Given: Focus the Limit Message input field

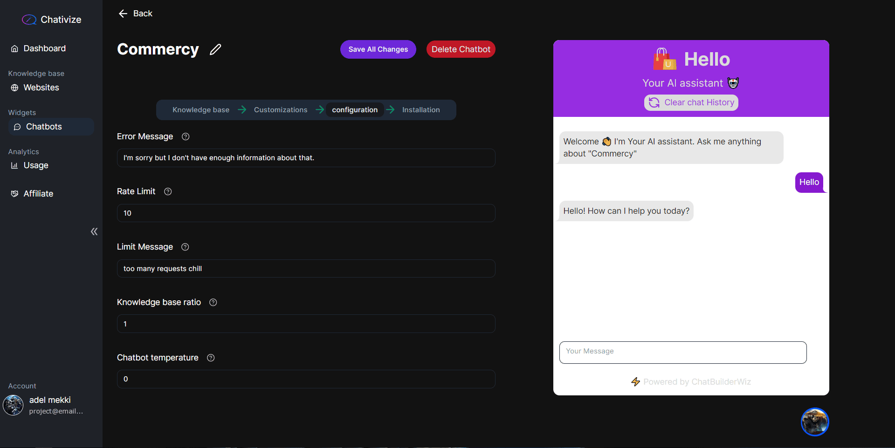Looking at the screenshot, I should point(306,269).
